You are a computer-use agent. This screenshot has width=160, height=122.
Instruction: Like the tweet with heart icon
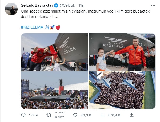click(75, 115)
